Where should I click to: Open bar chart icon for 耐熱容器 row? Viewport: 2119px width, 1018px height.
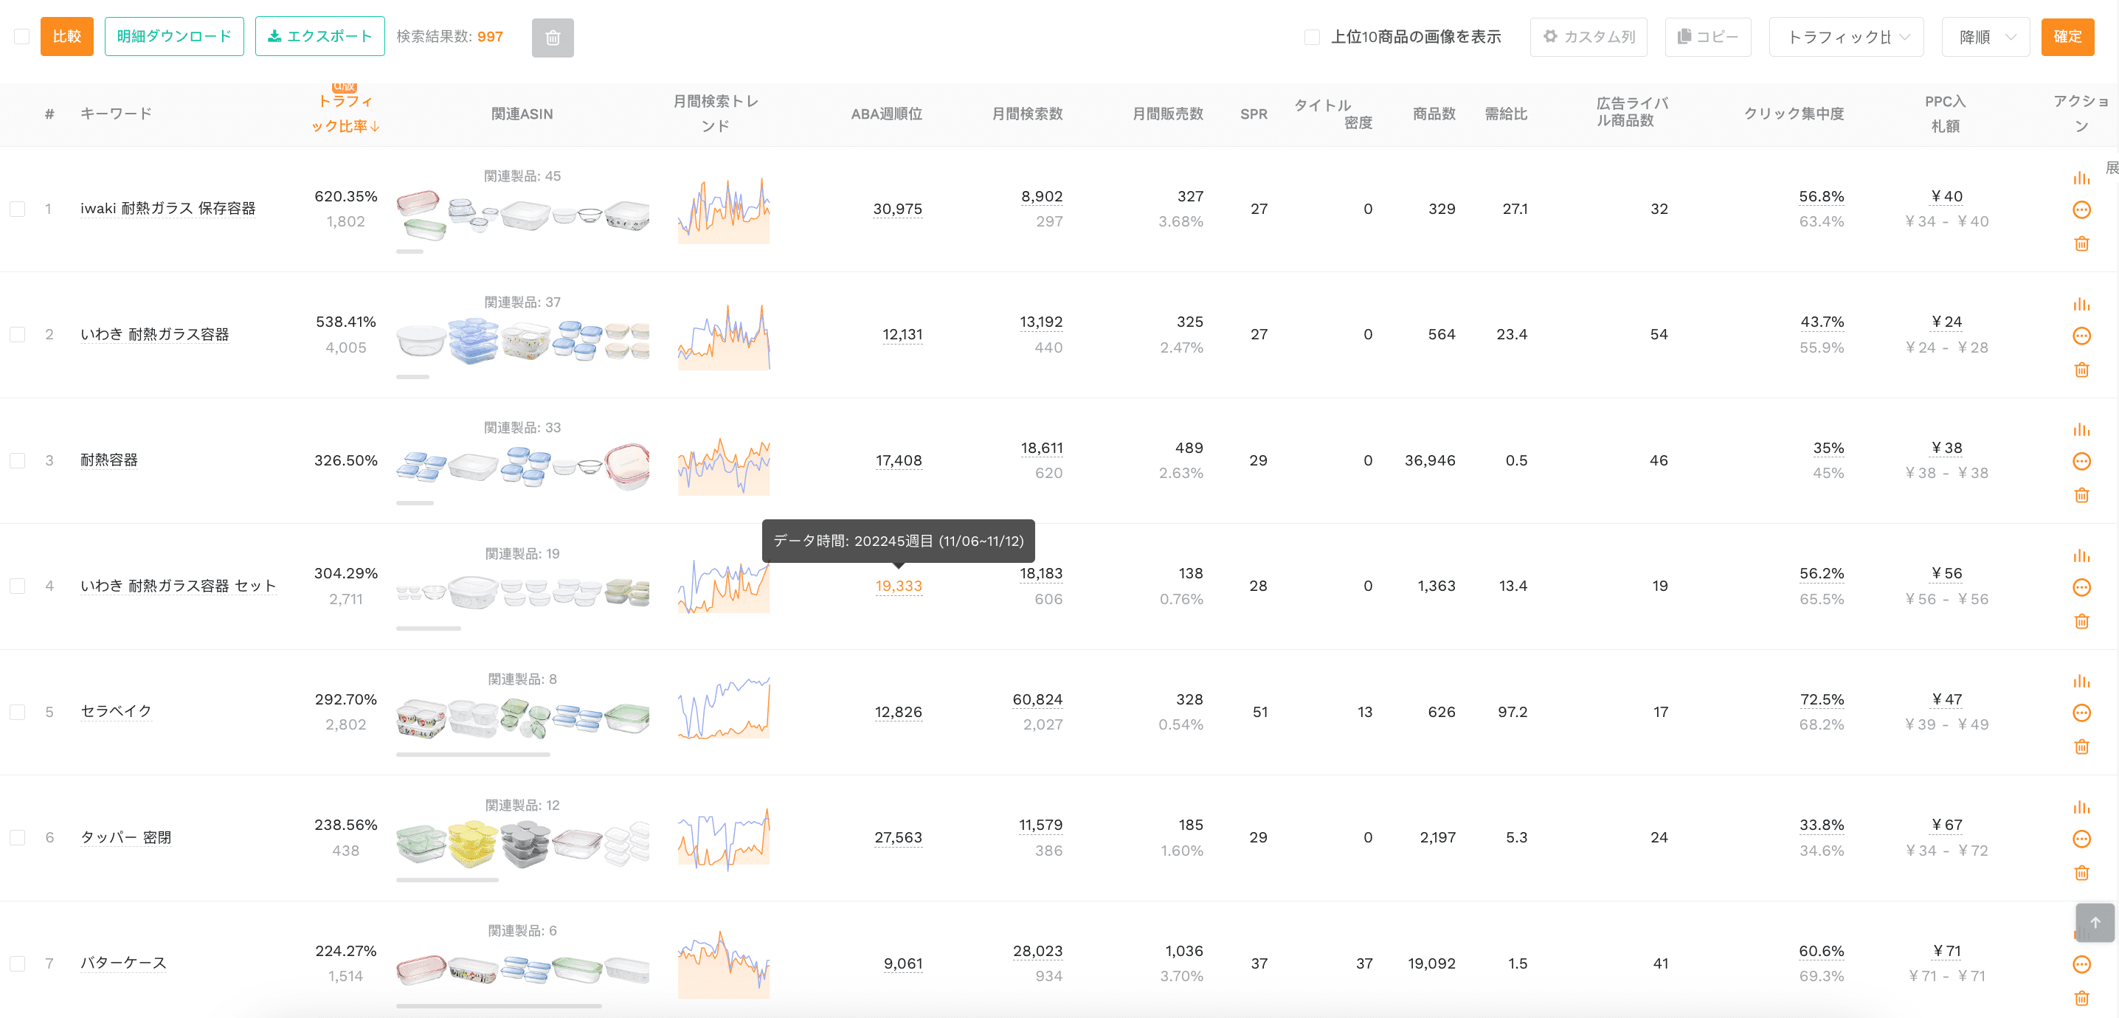2081,429
